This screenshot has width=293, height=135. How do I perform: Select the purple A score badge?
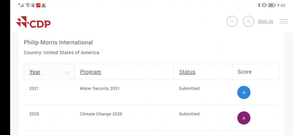tap(244, 118)
